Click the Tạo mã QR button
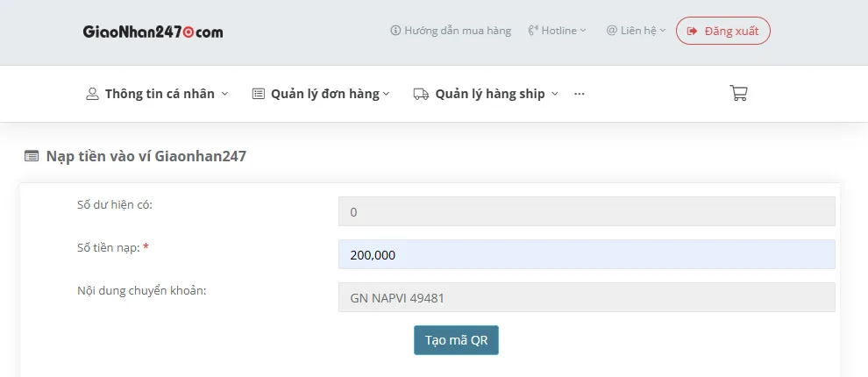 point(456,340)
